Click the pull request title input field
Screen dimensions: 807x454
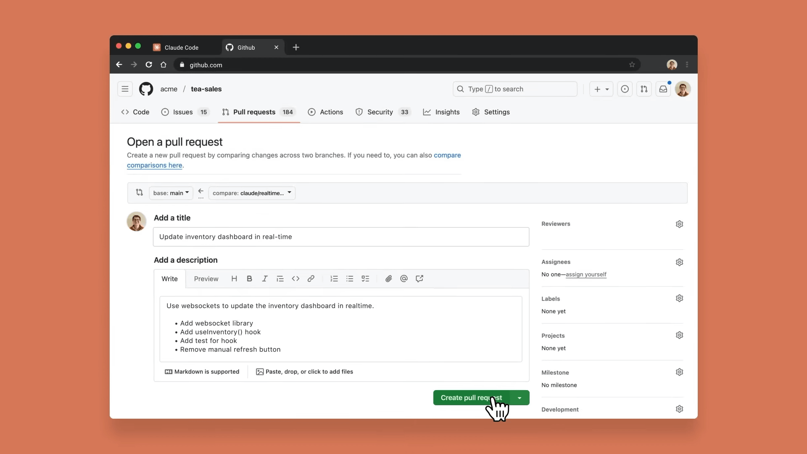[x=340, y=237]
